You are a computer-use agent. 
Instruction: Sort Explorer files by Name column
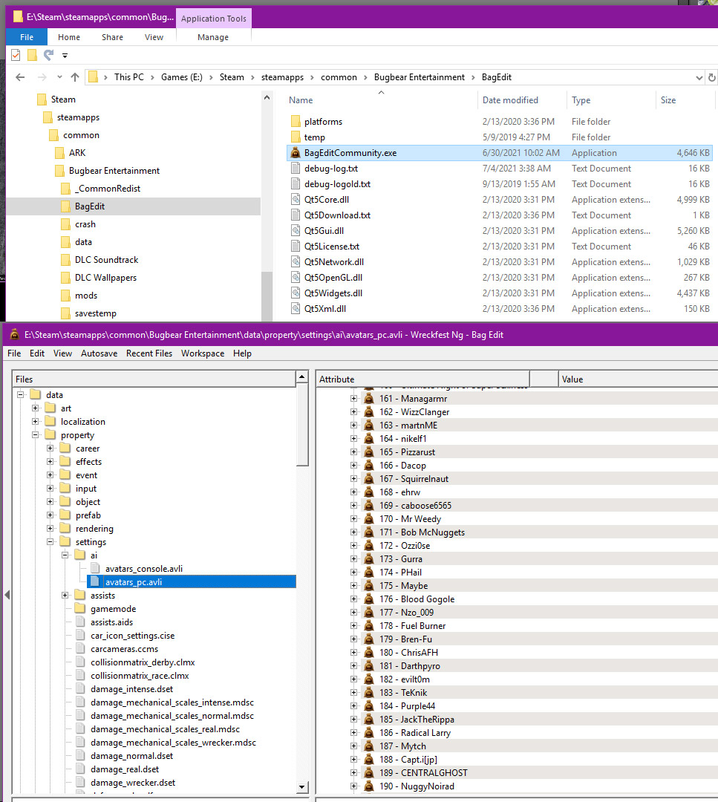tap(380, 100)
